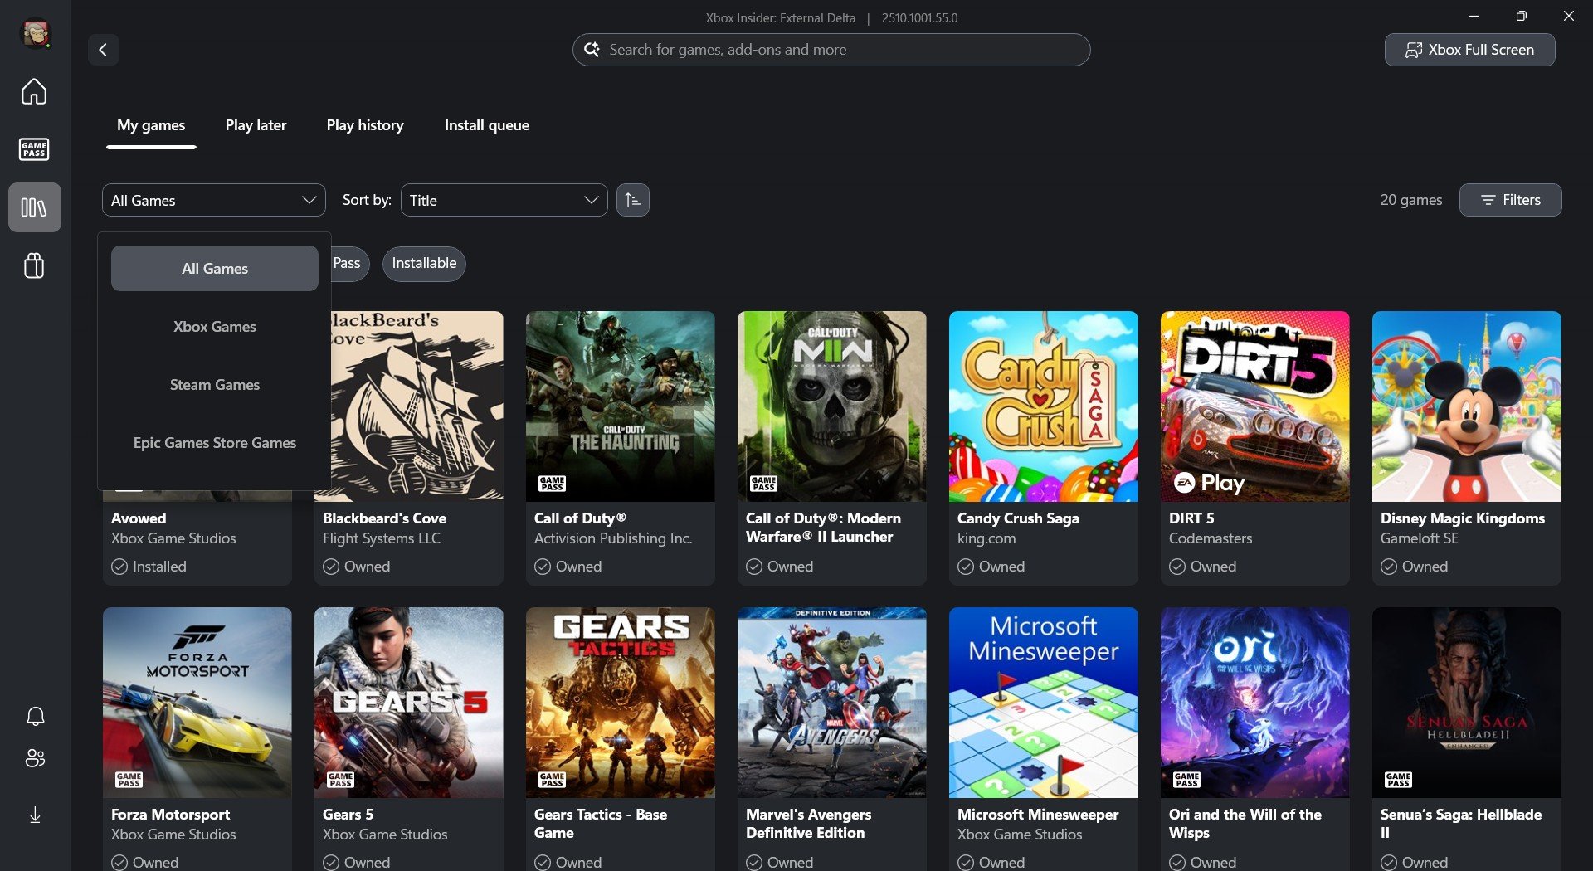Click the game search input field
1593x871 pixels.
point(838,50)
